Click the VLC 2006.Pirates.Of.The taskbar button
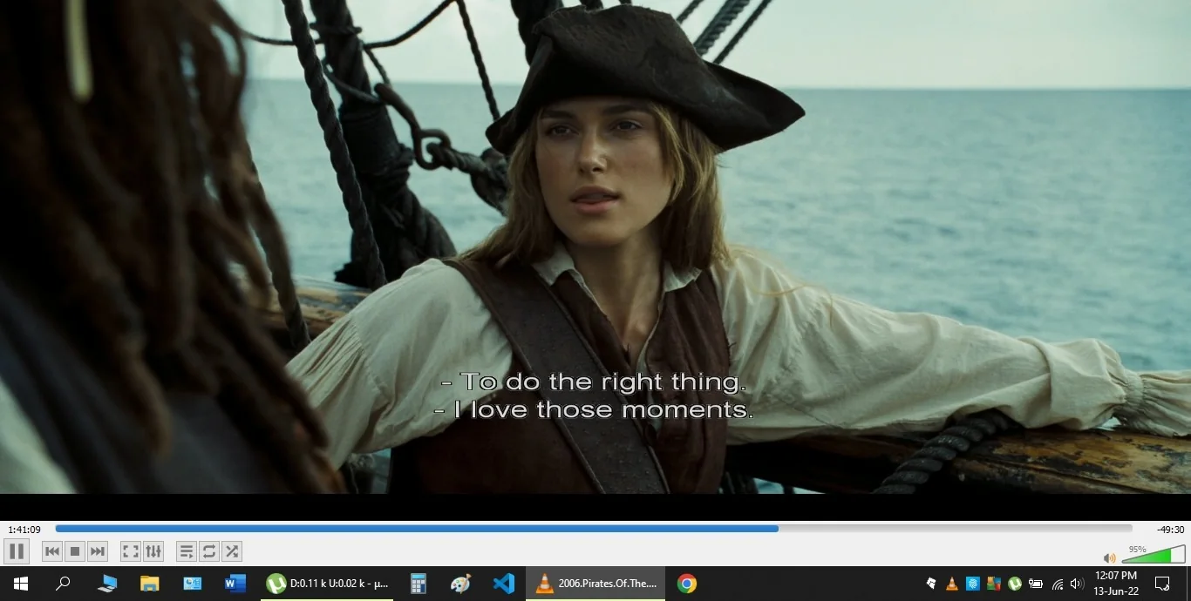 (x=595, y=584)
